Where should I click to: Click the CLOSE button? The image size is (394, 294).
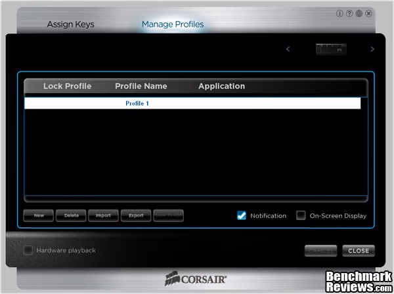point(359,251)
